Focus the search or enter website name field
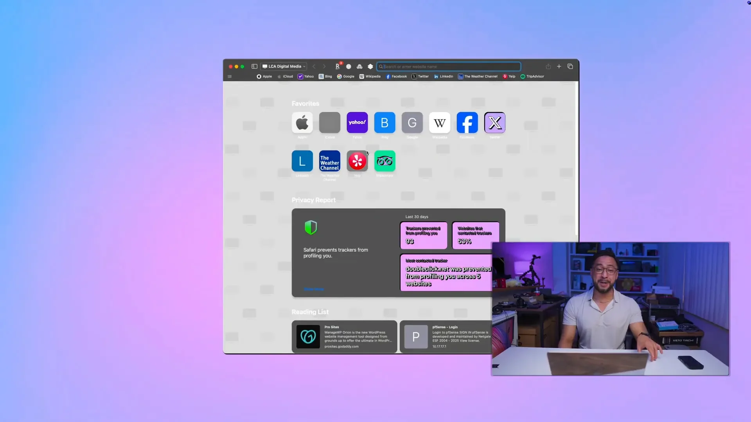This screenshot has width=751, height=422. 449,66
